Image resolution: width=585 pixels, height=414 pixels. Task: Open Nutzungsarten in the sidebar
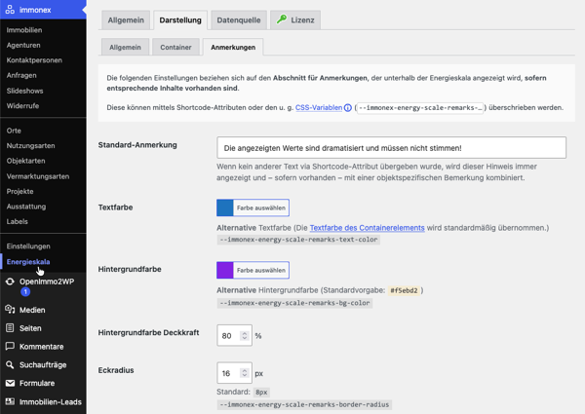click(x=30, y=146)
